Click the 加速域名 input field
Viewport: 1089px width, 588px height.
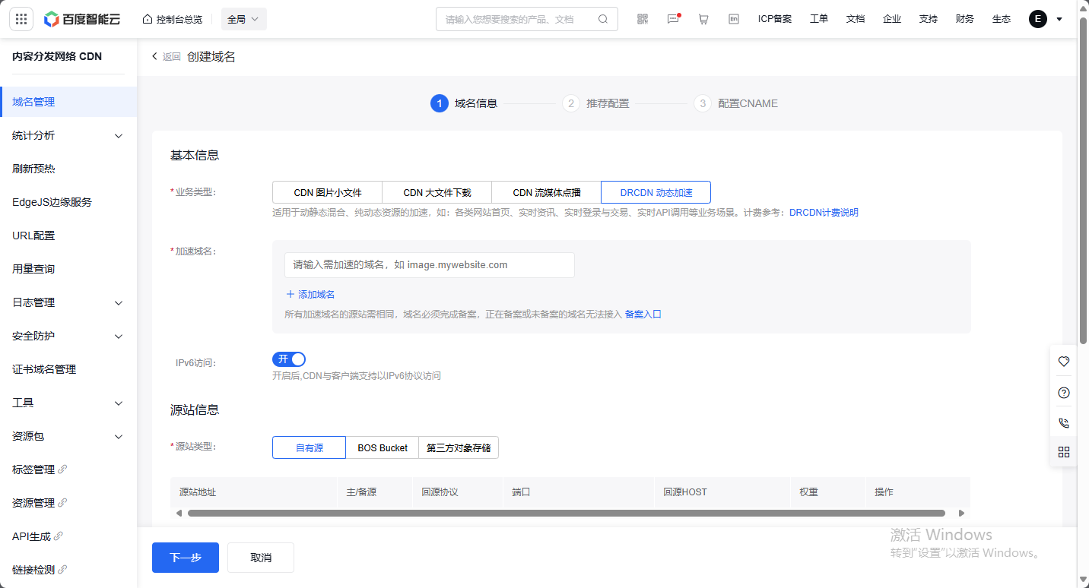pos(430,265)
